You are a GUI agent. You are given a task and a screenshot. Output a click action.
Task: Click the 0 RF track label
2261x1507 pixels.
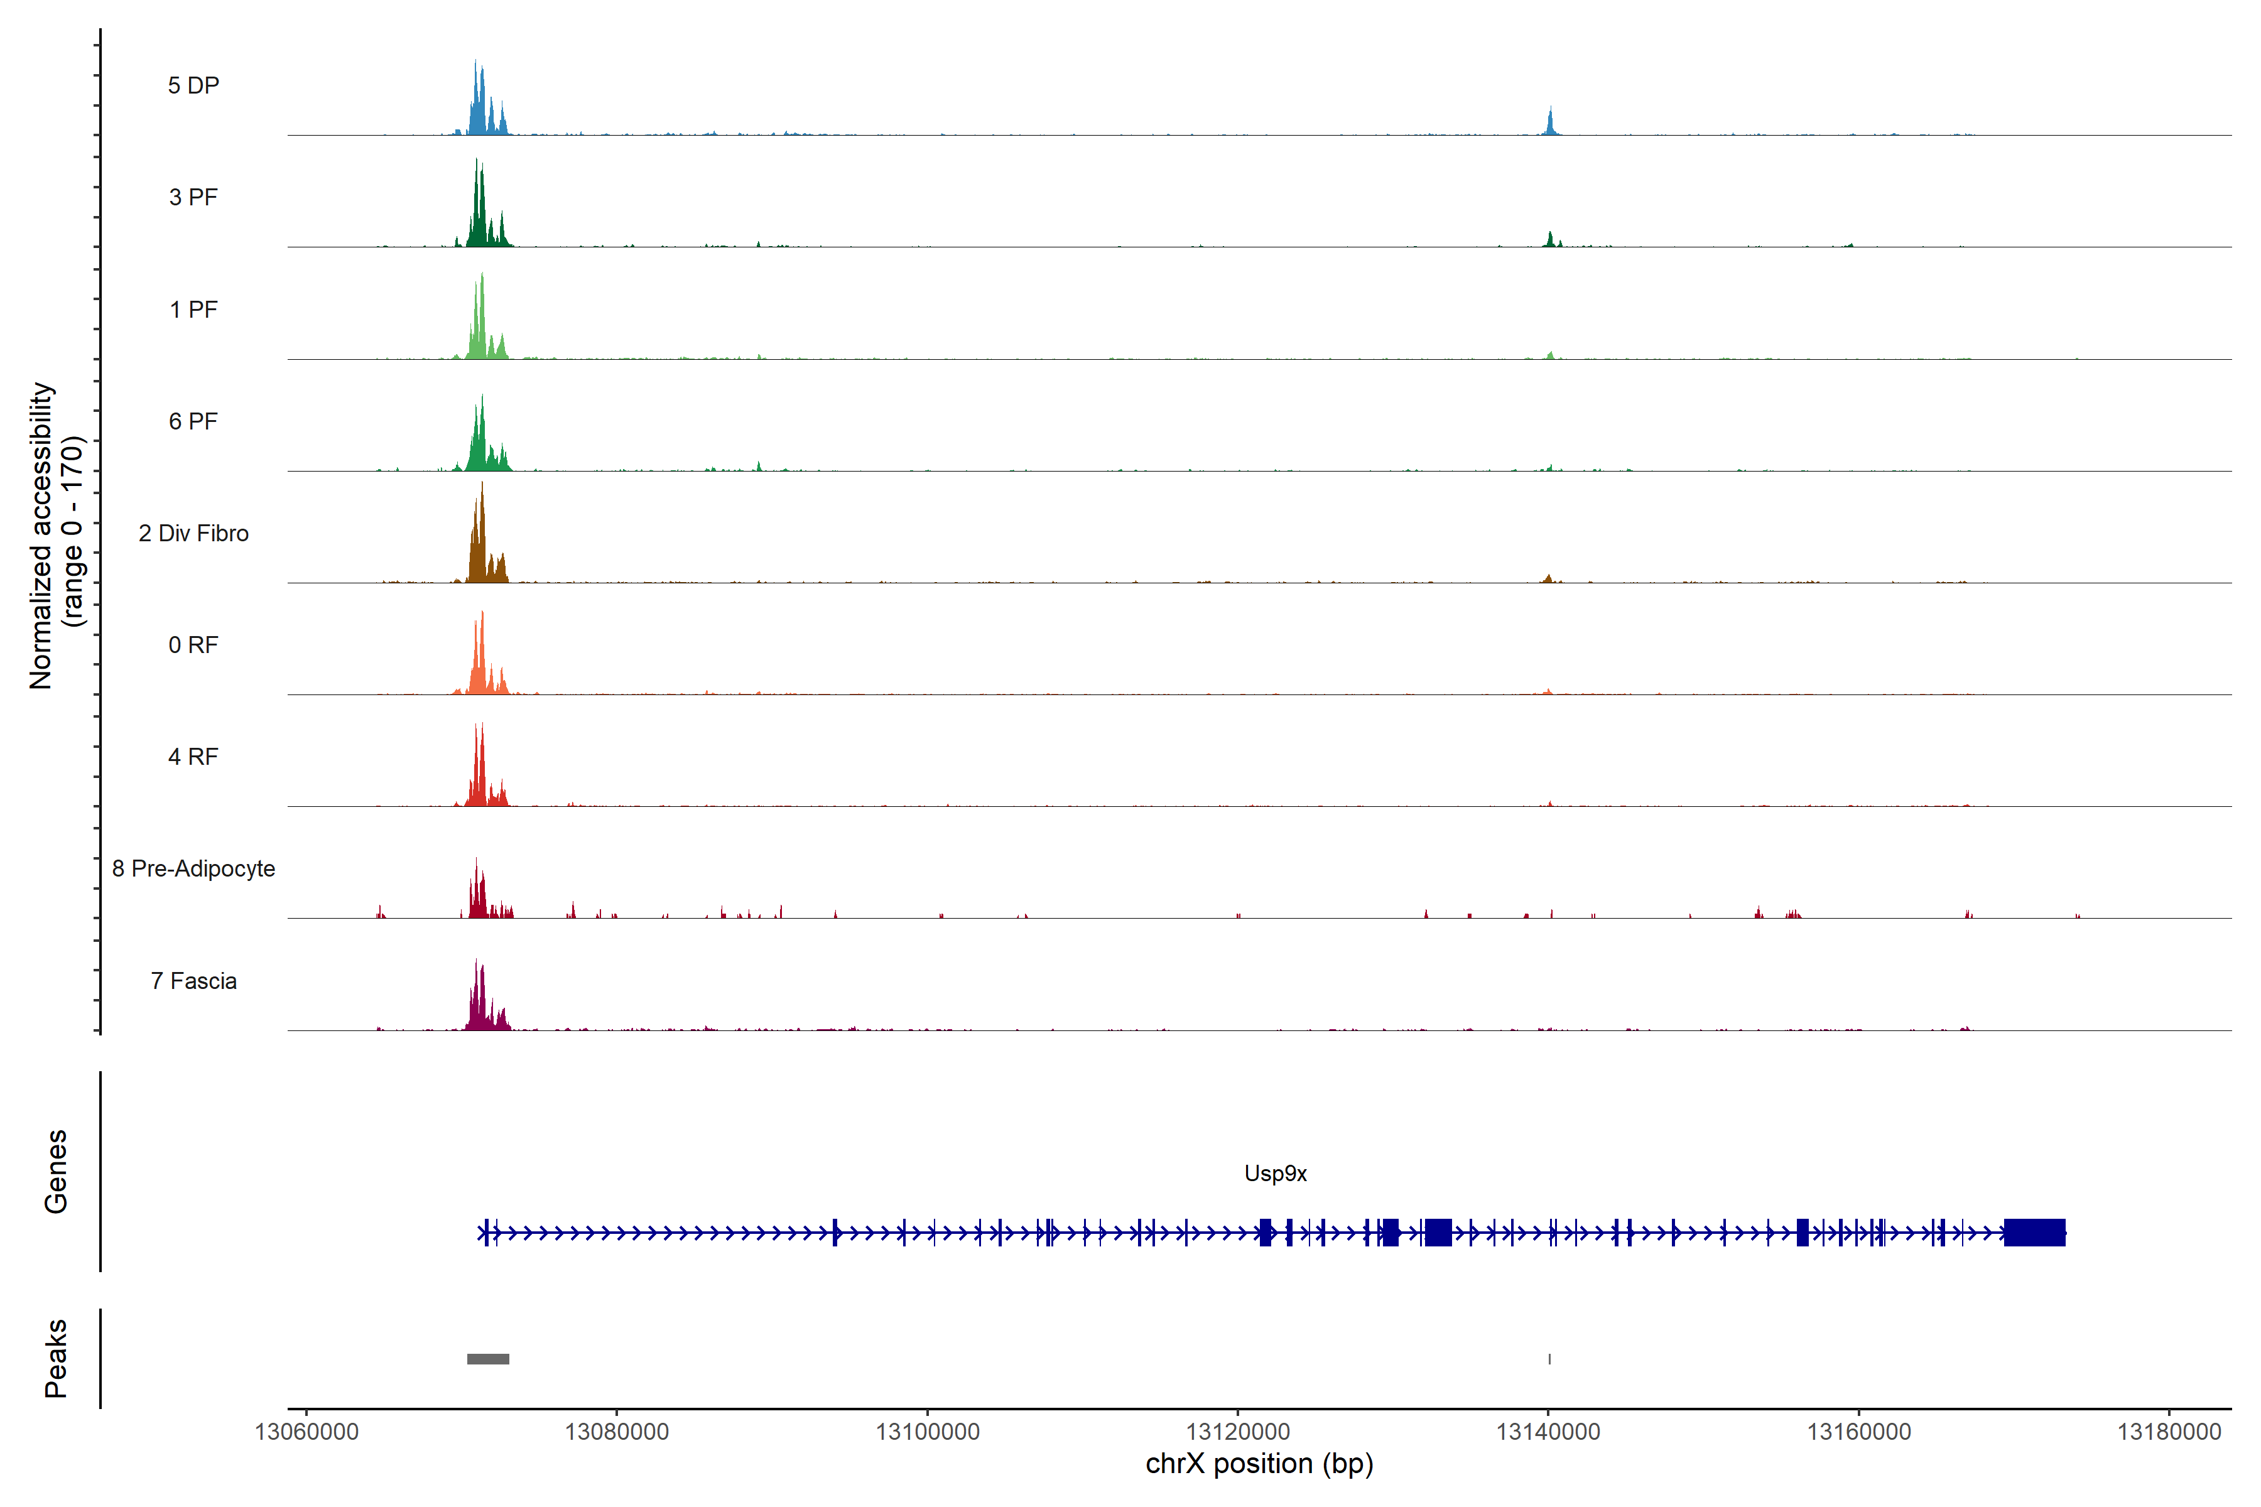click(x=193, y=645)
